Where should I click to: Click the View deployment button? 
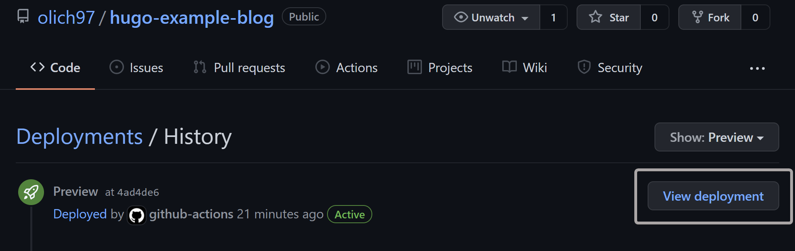coord(713,196)
